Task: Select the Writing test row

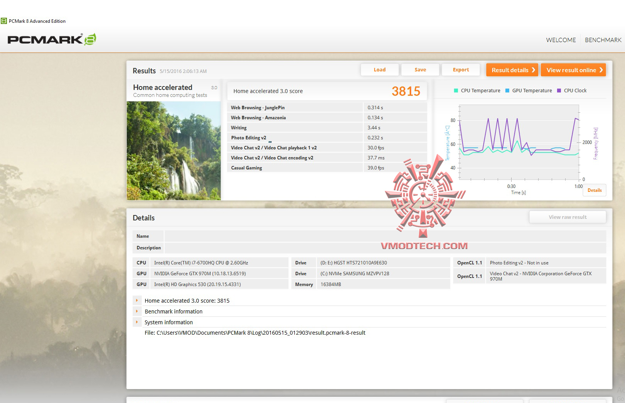Action: click(327, 128)
